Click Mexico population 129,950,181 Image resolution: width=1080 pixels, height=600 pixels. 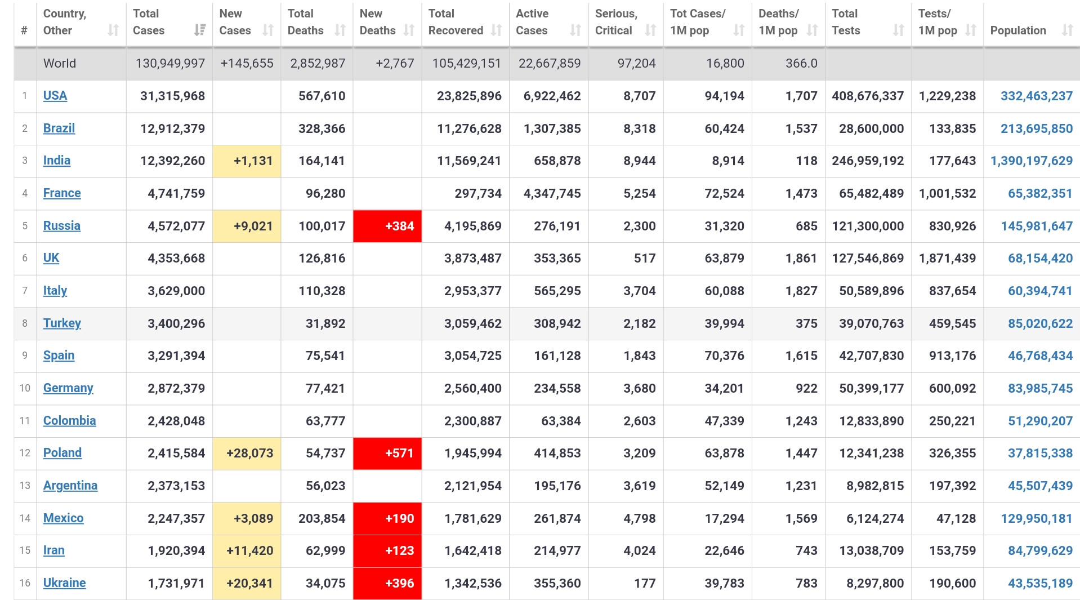point(1037,519)
